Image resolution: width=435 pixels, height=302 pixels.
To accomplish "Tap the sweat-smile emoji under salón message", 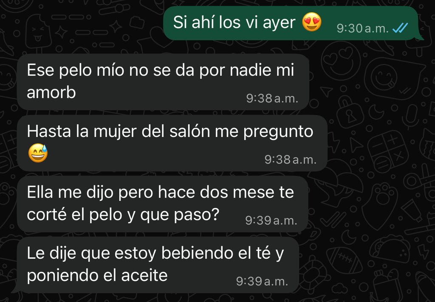I will 38,153.
